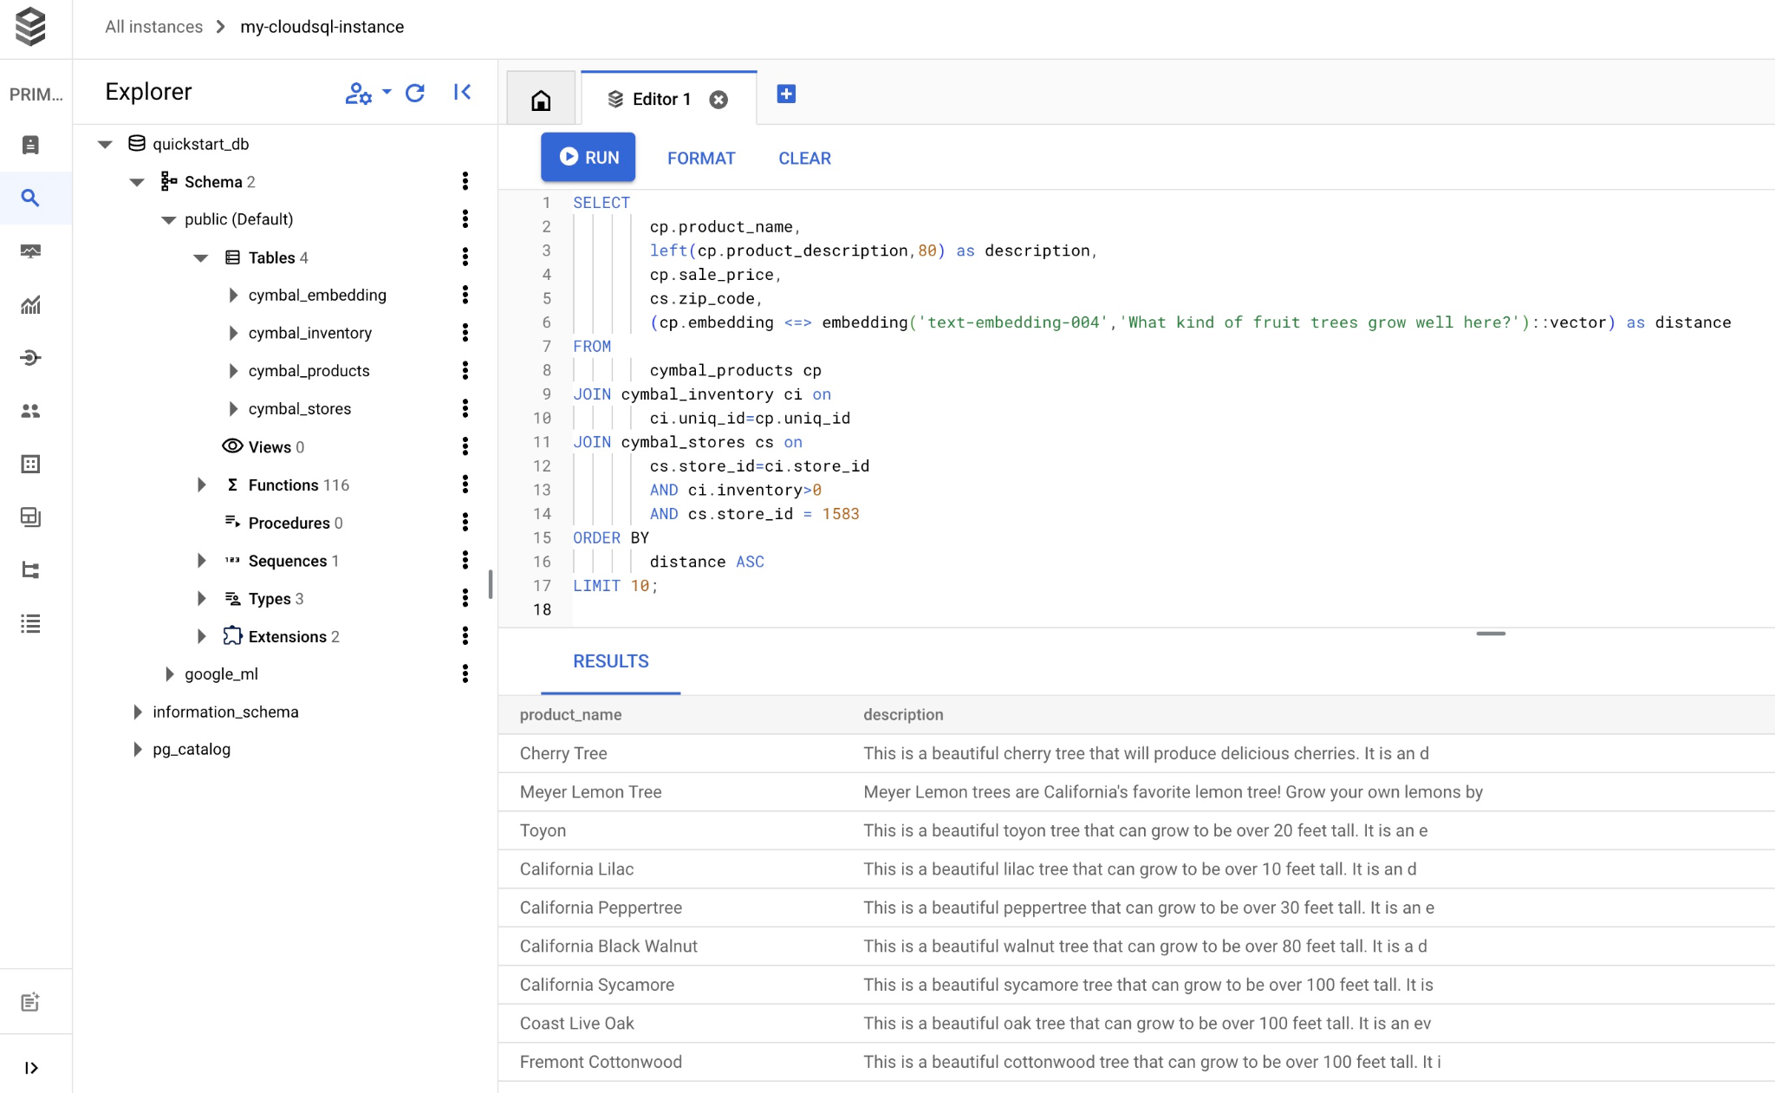Expand the left navigation menu at bottom
The width and height of the screenshot is (1775, 1093).
point(30,1068)
